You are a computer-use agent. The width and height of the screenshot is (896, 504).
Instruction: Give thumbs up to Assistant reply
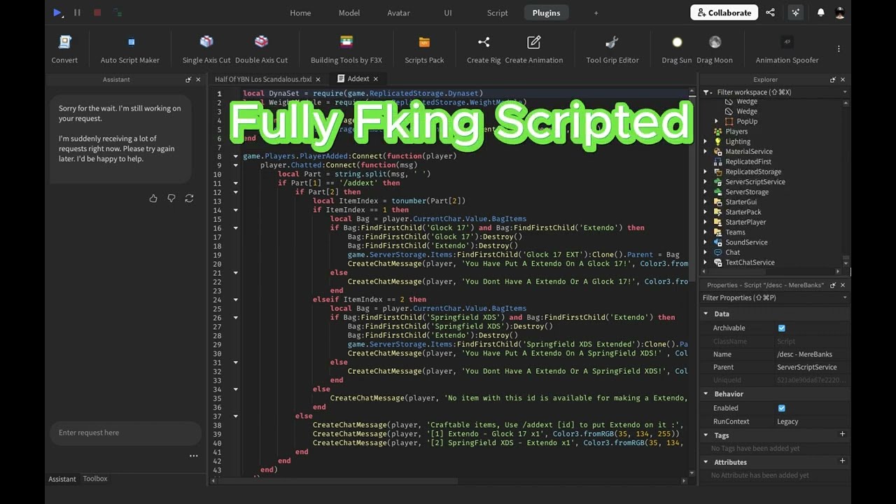point(153,199)
